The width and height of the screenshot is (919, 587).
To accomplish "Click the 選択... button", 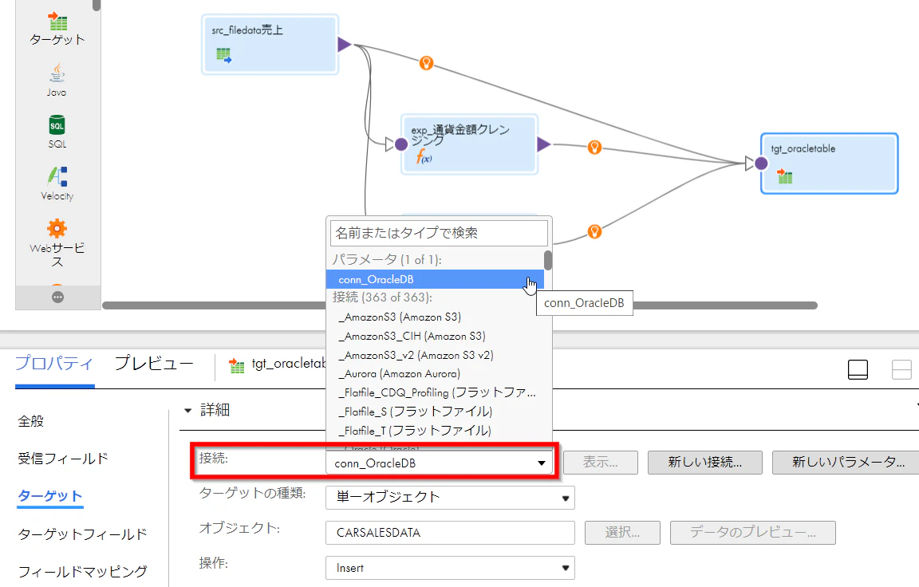I will click(x=622, y=533).
